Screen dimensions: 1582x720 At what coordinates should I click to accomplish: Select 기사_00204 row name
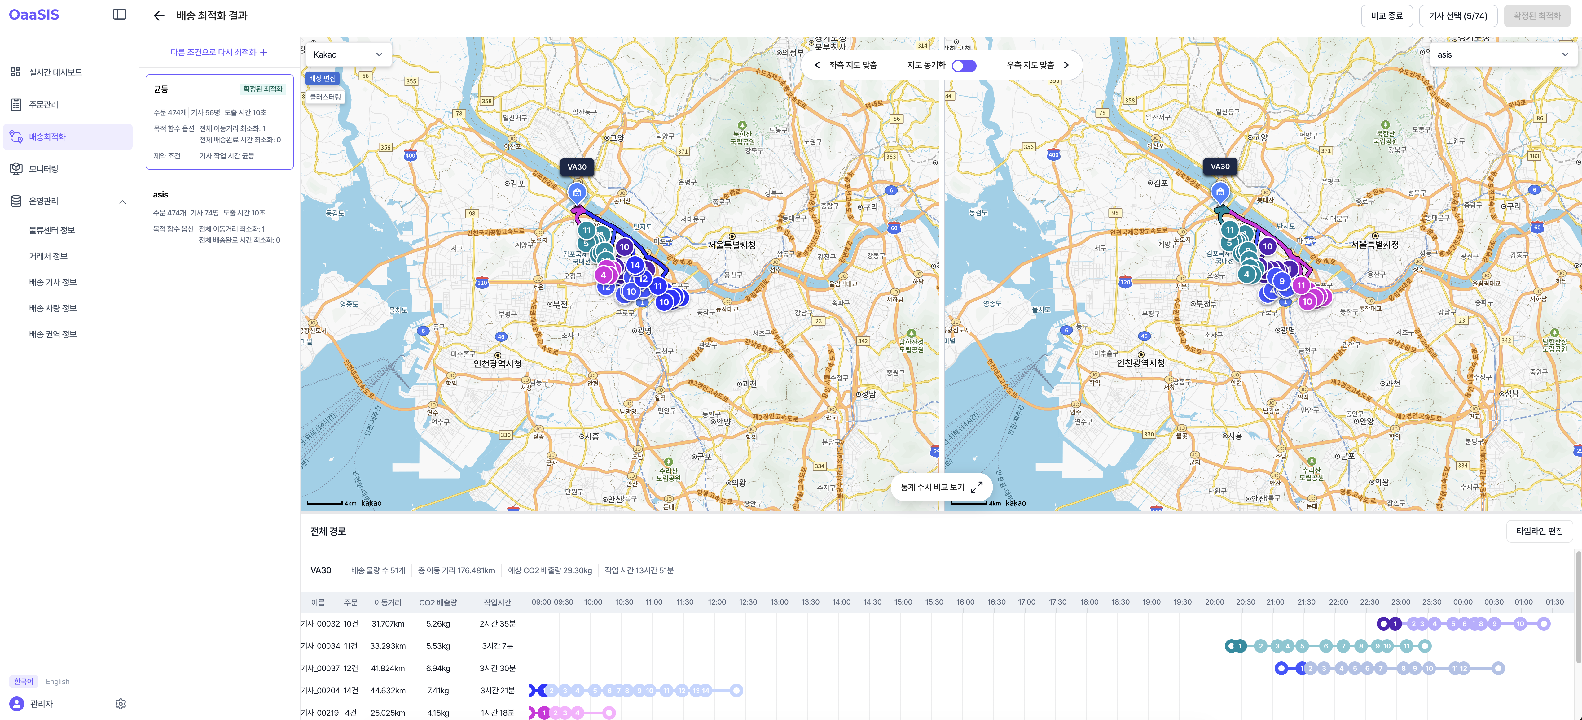tap(320, 691)
